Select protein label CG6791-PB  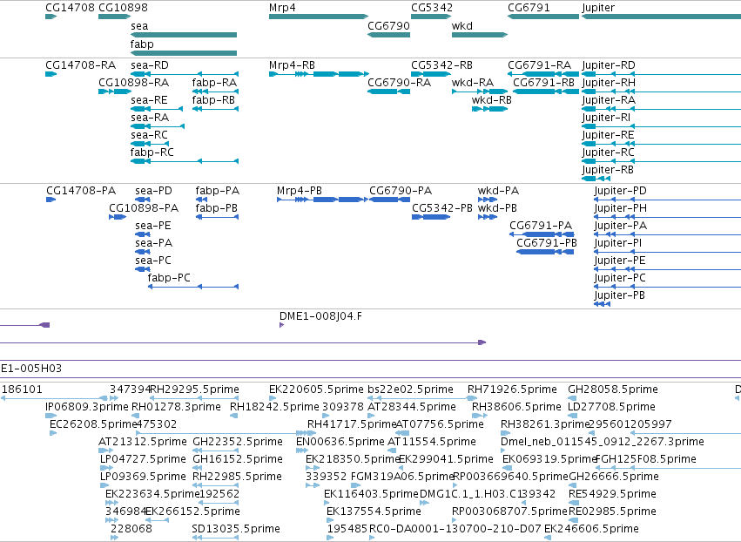point(546,244)
